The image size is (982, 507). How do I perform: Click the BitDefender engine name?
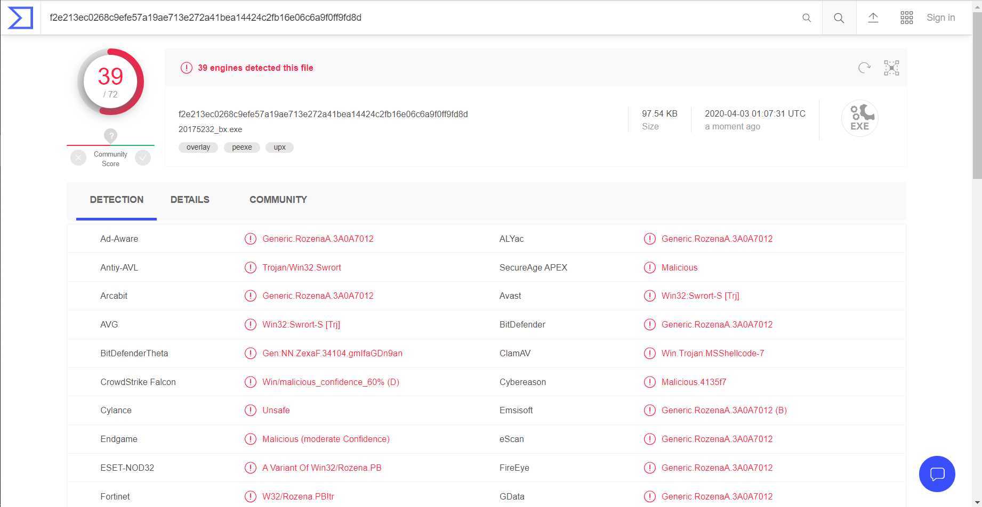pyautogui.click(x=522, y=324)
